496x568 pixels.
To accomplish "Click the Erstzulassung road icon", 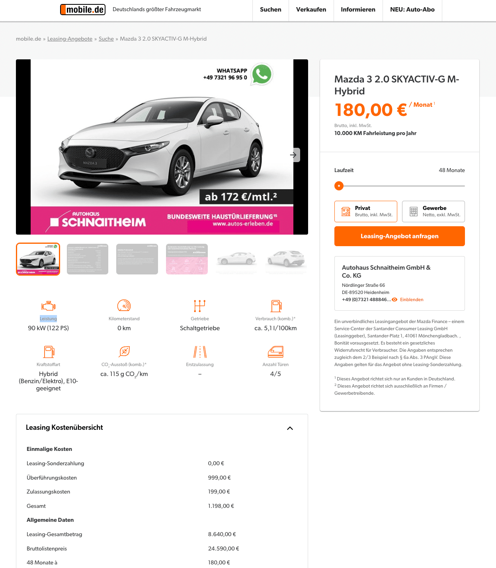I will (x=200, y=352).
